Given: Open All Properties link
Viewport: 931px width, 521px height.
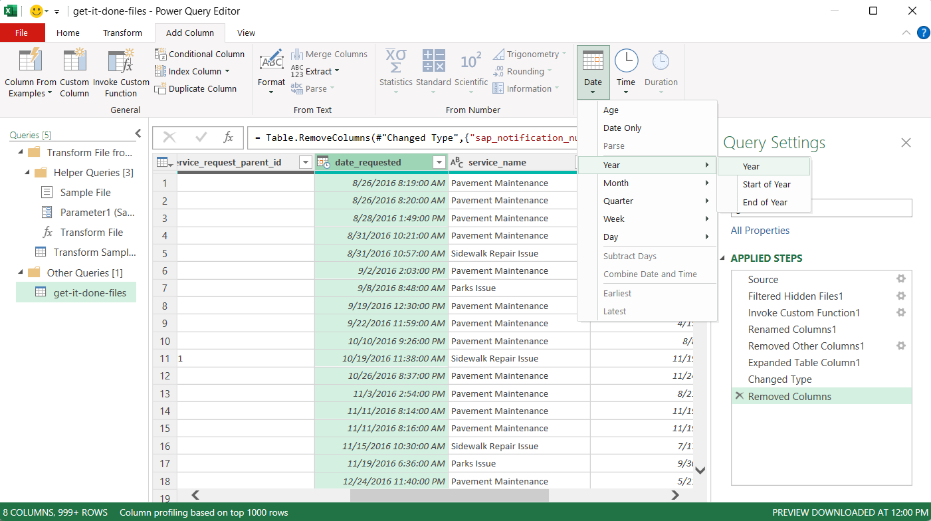Looking at the screenshot, I should pos(760,231).
